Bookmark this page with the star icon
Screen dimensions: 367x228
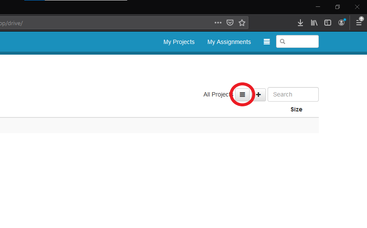[x=242, y=23]
